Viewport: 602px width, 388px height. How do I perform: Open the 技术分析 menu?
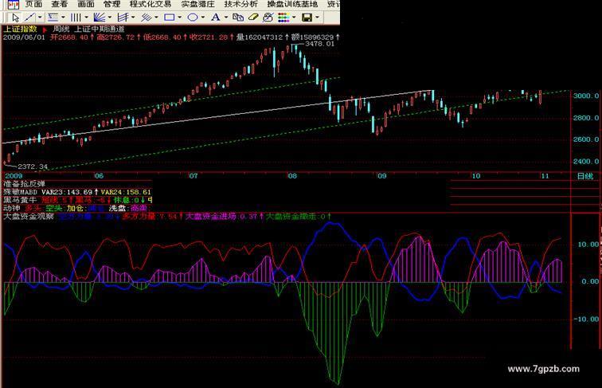(241, 4)
